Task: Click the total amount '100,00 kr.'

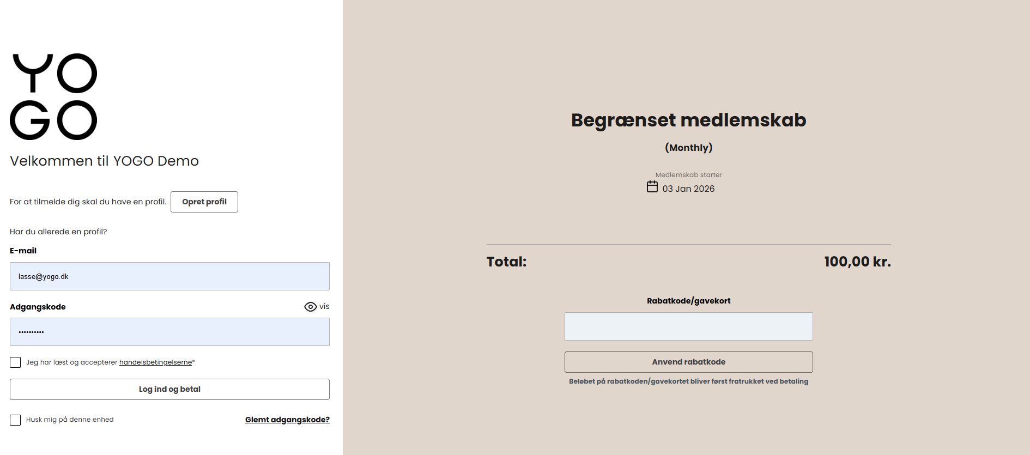Action: coord(857,262)
